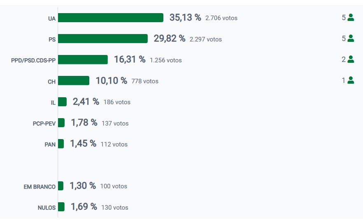Click the NULOS label
This screenshot has height=224, width=363.
pyautogui.click(x=47, y=208)
